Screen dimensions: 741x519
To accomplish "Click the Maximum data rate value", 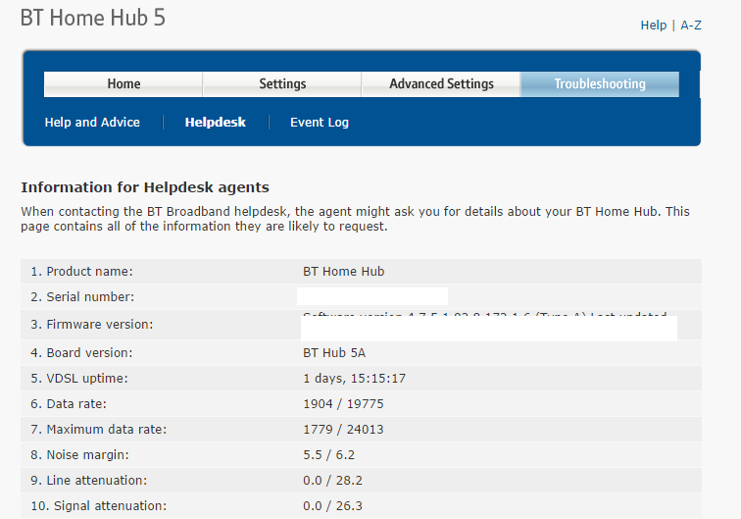I will point(343,430).
